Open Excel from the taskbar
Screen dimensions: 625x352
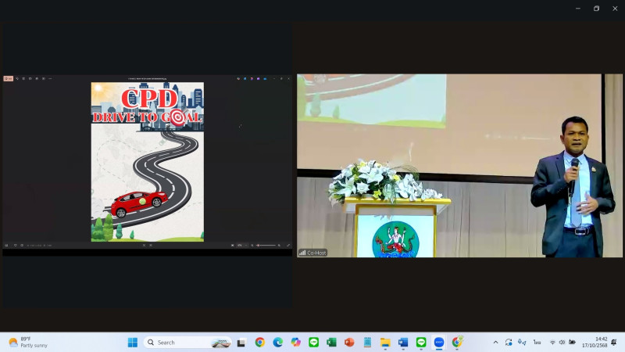[331, 342]
